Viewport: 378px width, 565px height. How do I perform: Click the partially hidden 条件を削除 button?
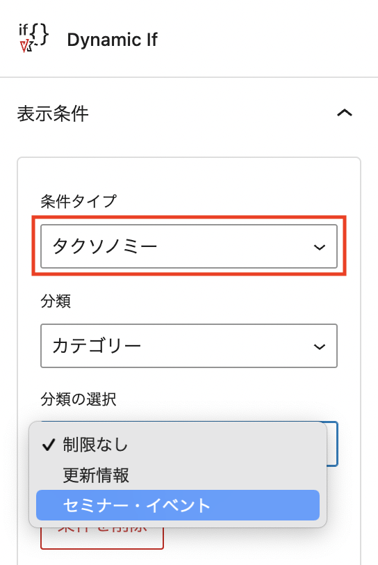[x=102, y=539]
